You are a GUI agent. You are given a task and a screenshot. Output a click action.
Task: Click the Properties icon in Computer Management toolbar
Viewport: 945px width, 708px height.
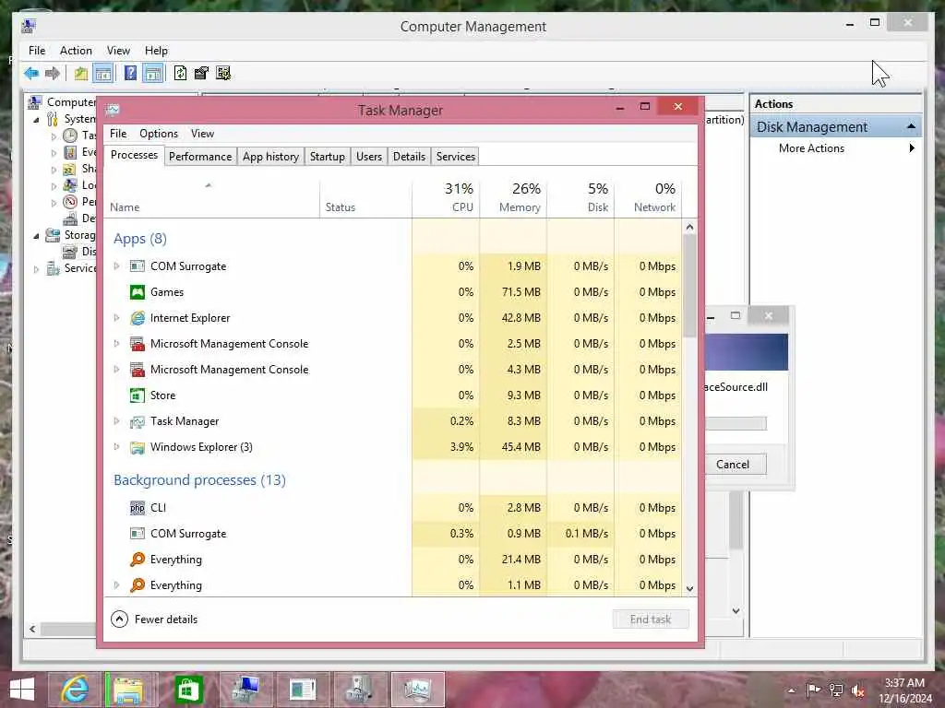coord(201,74)
